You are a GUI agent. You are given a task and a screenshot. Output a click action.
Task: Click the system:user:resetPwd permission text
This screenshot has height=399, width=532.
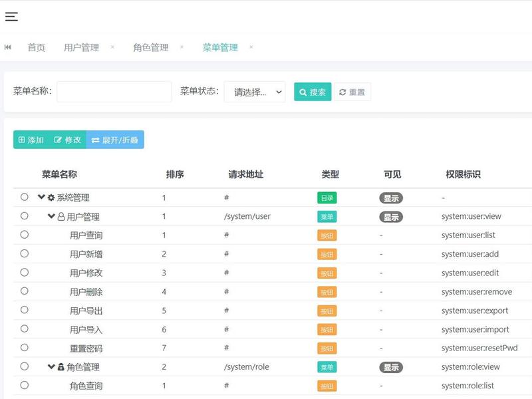point(479,348)
